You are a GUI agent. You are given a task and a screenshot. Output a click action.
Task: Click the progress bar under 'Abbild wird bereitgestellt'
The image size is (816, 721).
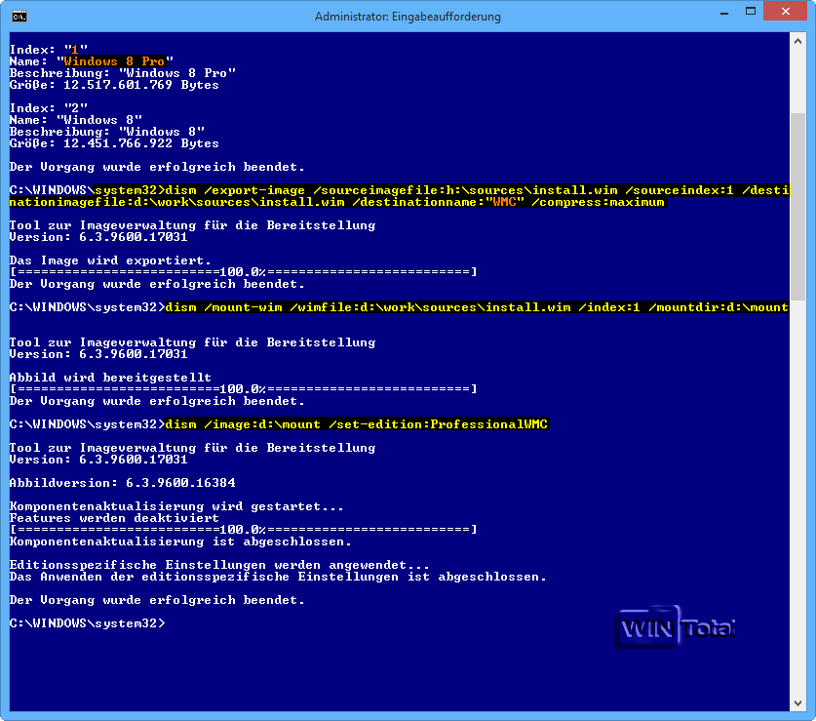(243, 389)
